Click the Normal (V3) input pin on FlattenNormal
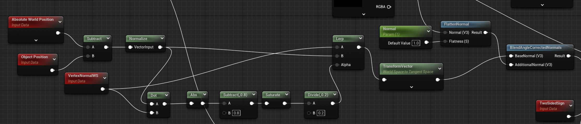Screen dimensions: 581x124 [445, 32]
